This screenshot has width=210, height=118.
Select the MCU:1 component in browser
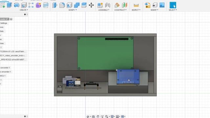point(3,76)
